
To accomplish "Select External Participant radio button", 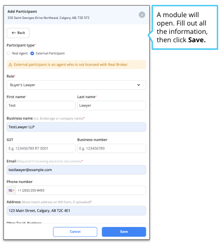I will click(x=32, y=53).
